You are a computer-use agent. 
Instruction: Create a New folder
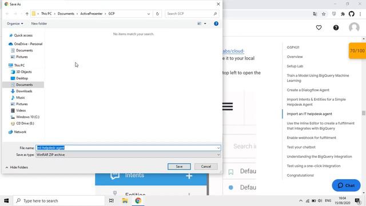39,23
